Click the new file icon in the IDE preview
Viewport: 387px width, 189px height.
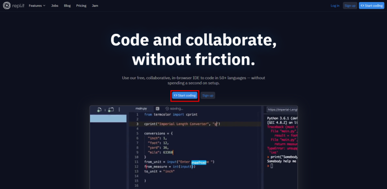99,109
